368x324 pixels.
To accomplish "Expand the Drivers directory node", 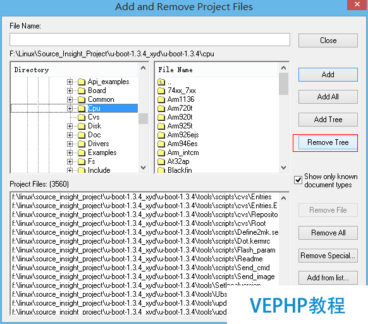I will click(x=70, y=144).
